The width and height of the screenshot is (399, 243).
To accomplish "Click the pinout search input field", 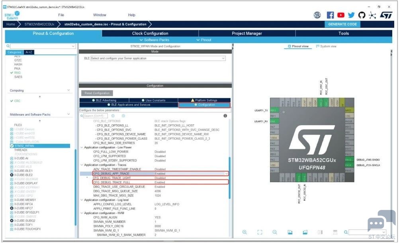I will tap(367, 232).
